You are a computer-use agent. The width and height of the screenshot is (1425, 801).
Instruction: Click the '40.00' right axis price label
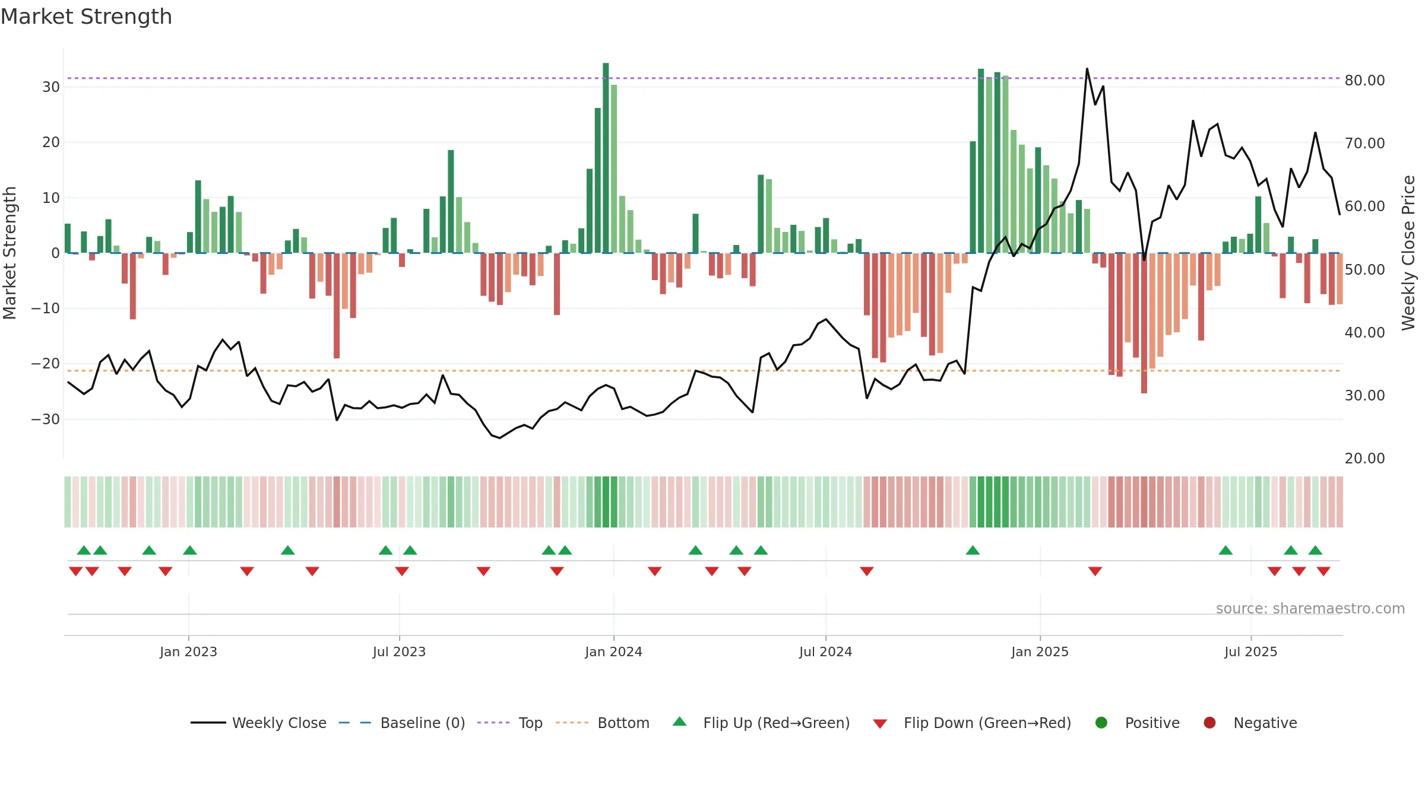pos(1364,333)
